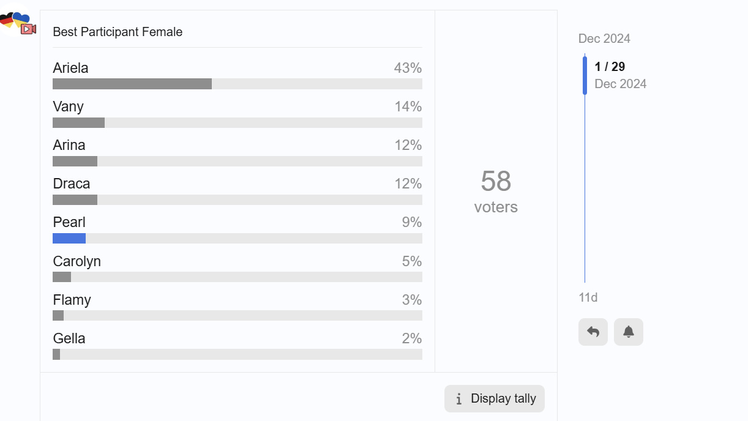Click the reply arrow icon
Image resolution: width=748 pixels, height=421 pixels.
[593, 332]
